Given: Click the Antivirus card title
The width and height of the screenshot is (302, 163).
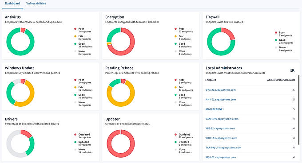Looking at the screenshot, I should (13, 17).
